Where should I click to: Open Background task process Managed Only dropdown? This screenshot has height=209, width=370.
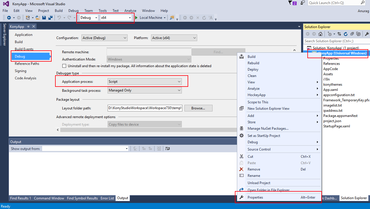(x=145, y=90)
